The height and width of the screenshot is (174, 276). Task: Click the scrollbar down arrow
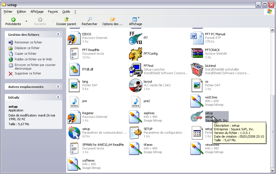tap(272, 171)
